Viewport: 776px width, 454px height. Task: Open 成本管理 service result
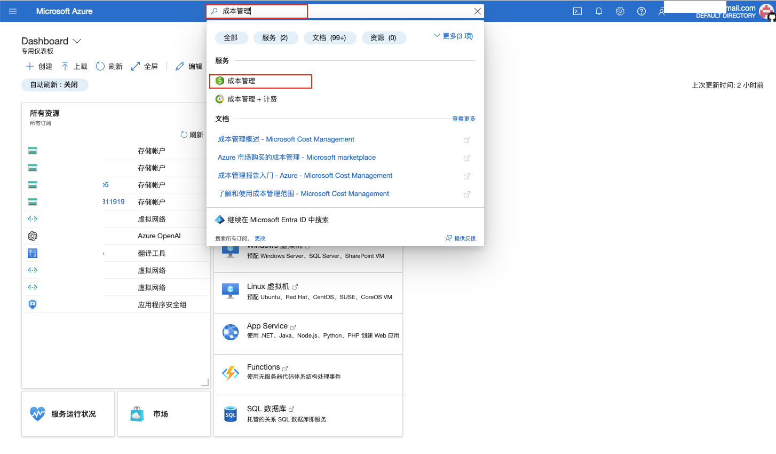point(241,81)
